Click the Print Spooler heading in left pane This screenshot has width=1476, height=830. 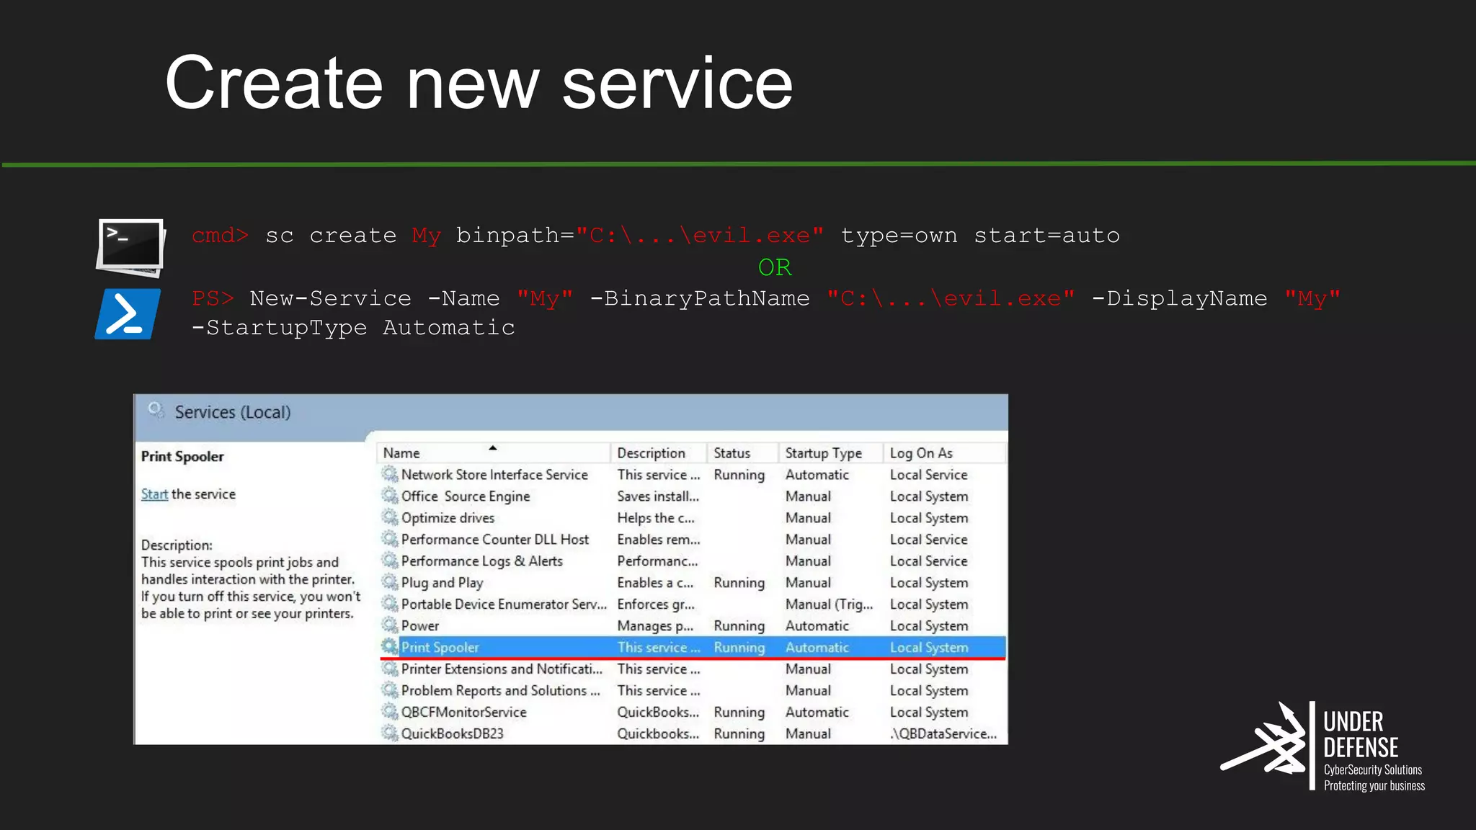coord(182,457)
